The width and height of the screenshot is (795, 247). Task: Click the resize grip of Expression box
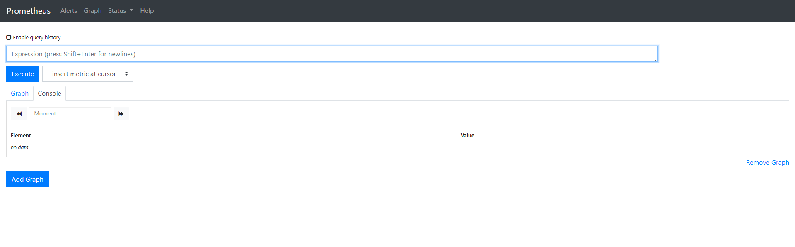[655, 59]
